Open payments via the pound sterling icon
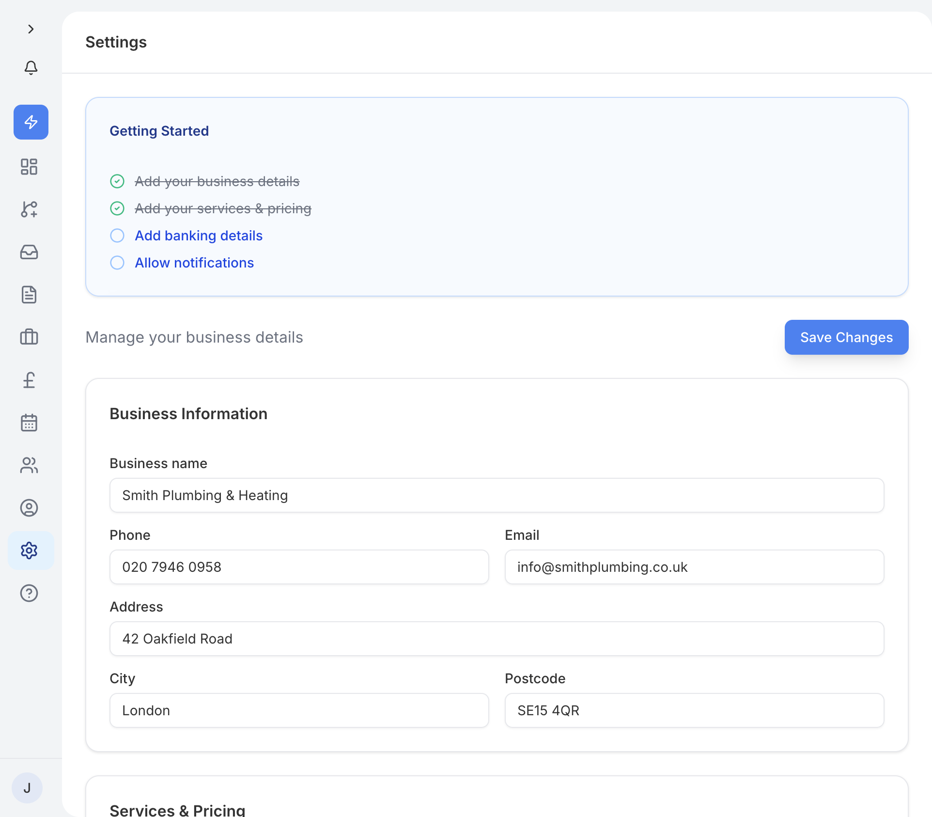 tap(29, 380)
